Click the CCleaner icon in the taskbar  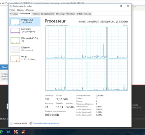23,132
